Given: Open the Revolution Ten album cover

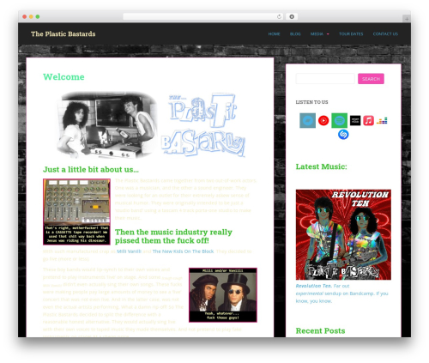Looking at the screenshot, I should pyautogui.click(x=343, y=234).
